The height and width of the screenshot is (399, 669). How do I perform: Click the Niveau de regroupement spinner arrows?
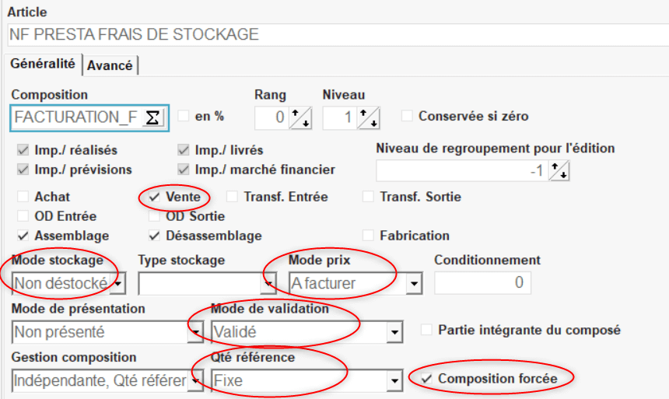tap(559, 170)
